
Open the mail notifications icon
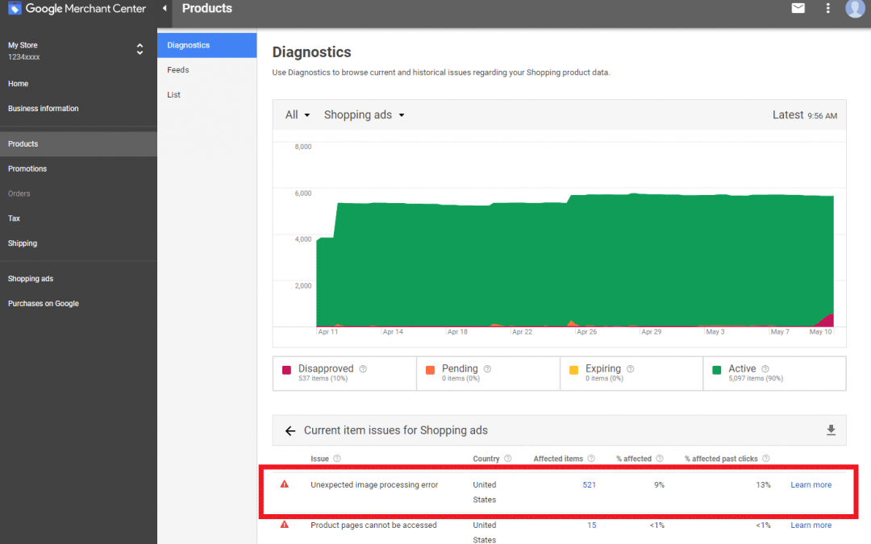pyautogui.click(x=798, y=8)
